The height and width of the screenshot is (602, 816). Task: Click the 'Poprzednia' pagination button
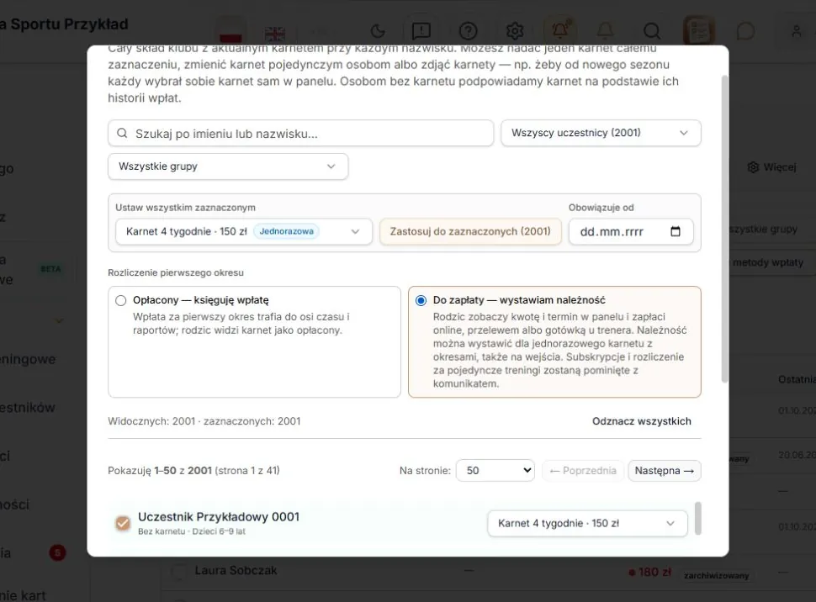click(x=583, y=470)
